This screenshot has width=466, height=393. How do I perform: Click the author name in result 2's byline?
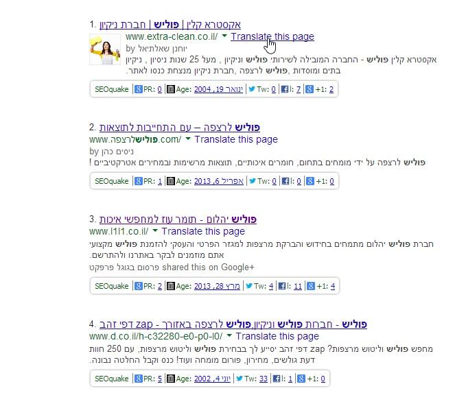click(117, 152)
